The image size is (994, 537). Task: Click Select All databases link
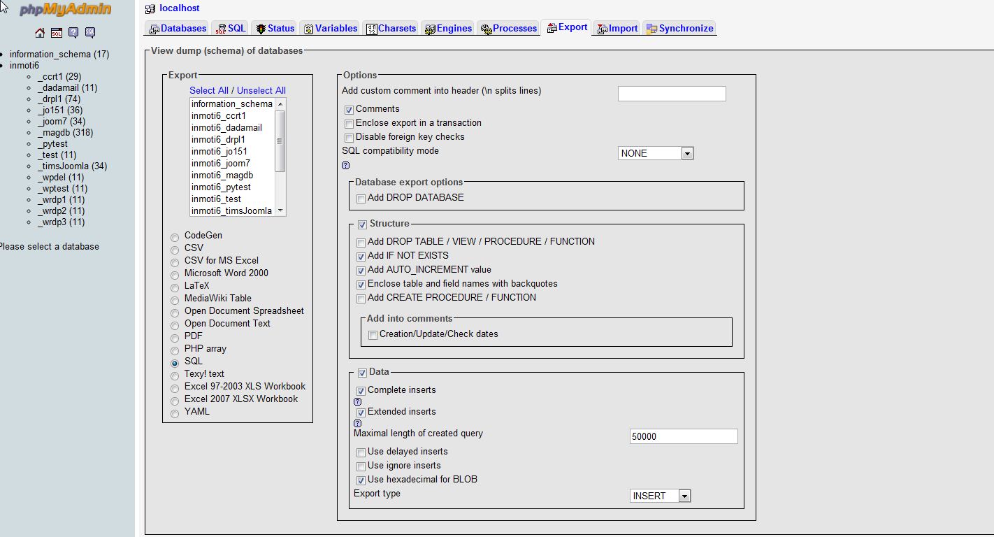click(209, 90)
